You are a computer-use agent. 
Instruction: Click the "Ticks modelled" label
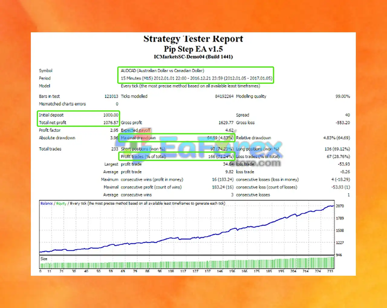(x=134, y=96)
